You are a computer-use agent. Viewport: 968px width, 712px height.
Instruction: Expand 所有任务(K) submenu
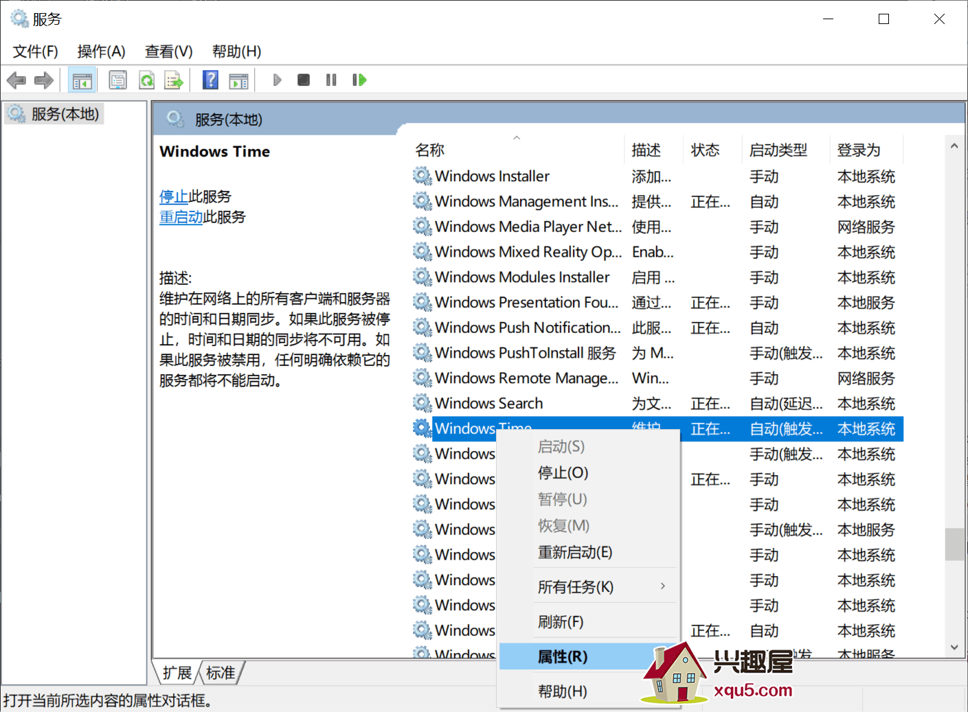588,587
